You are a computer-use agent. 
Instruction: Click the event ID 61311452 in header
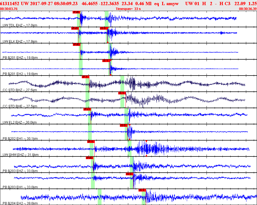tap(9, 4)
